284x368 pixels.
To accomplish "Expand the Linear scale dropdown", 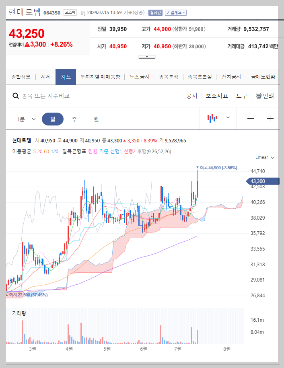I will [x=263, y=157].
